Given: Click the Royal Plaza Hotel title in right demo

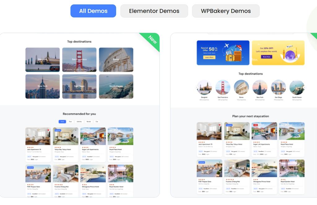Looking at the screenshot, I should tap(287, 144).
